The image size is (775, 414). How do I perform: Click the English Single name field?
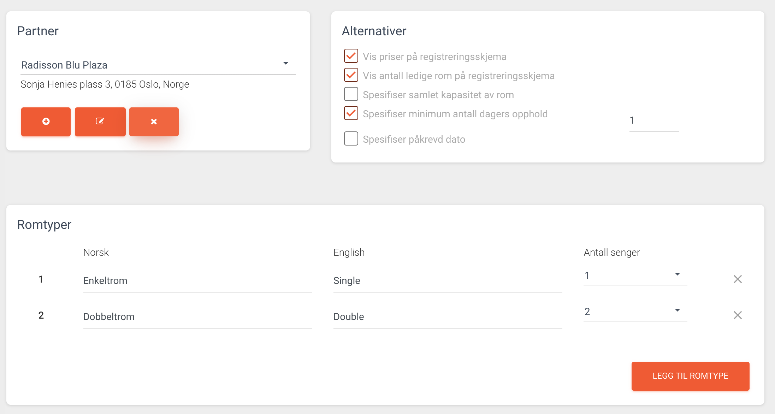[x=448, y=281]
